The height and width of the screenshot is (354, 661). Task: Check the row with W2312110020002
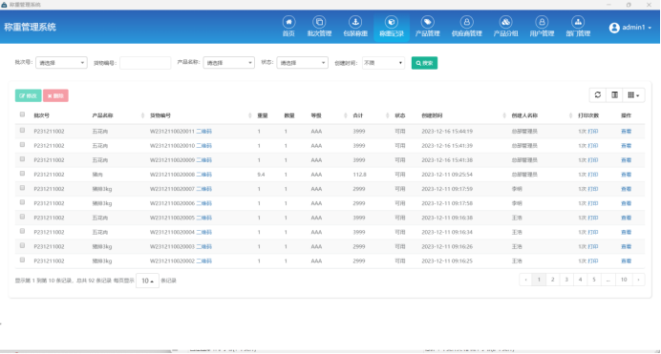(22, 260)
